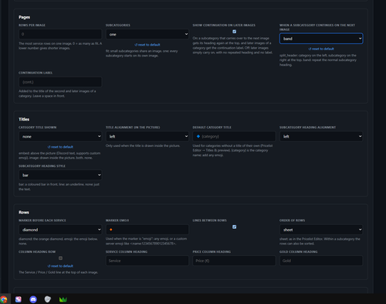The width and height of the screenshot is (386, 304).
Task: Focus the Default category title field
Action: tap(234, 136)
